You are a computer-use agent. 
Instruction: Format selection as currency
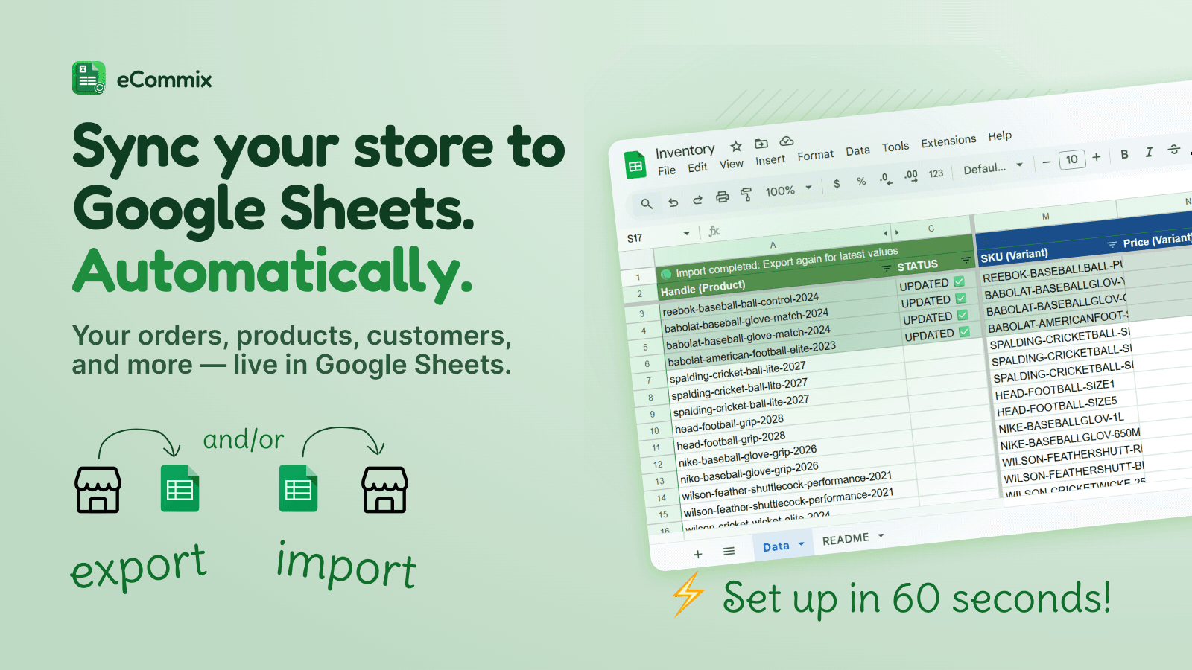(837, 183)
